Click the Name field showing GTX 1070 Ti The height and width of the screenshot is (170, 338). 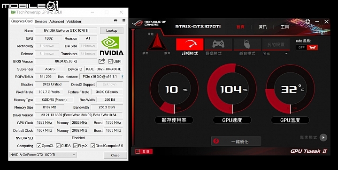66,30
